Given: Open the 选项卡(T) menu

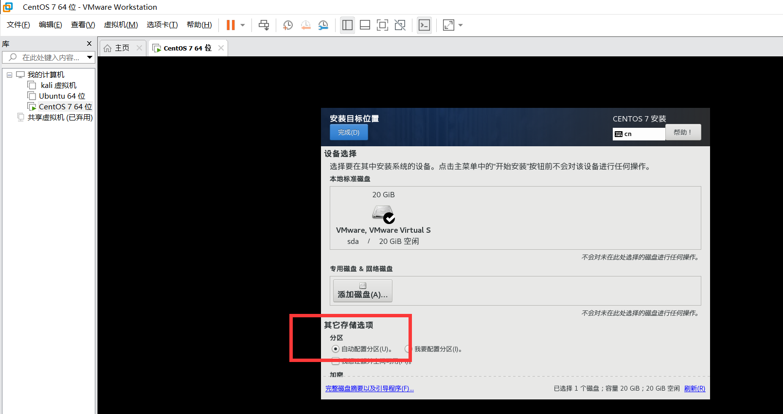Looking at the screenshot, I should point(162,25).
